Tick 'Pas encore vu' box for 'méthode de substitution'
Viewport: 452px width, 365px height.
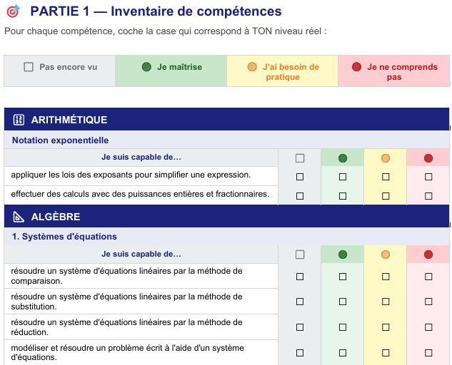coord(300,302)
